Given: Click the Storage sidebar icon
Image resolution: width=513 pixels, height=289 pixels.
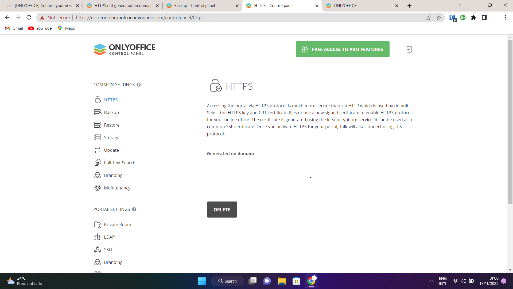Looking at the screenshot, I should [98, 138].
